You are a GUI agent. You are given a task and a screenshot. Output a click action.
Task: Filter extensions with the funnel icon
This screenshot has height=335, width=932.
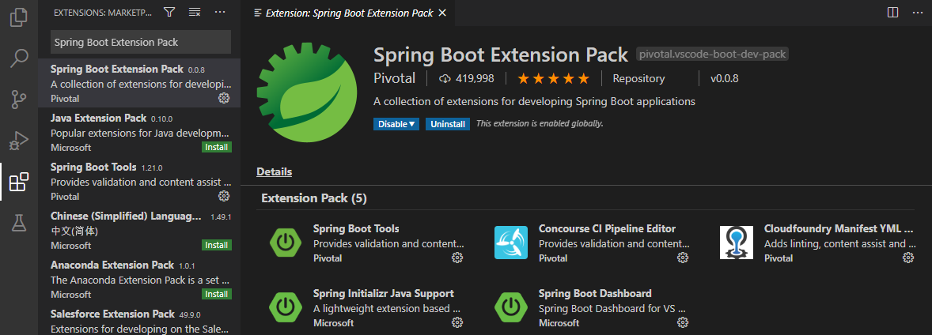(169, 12)
